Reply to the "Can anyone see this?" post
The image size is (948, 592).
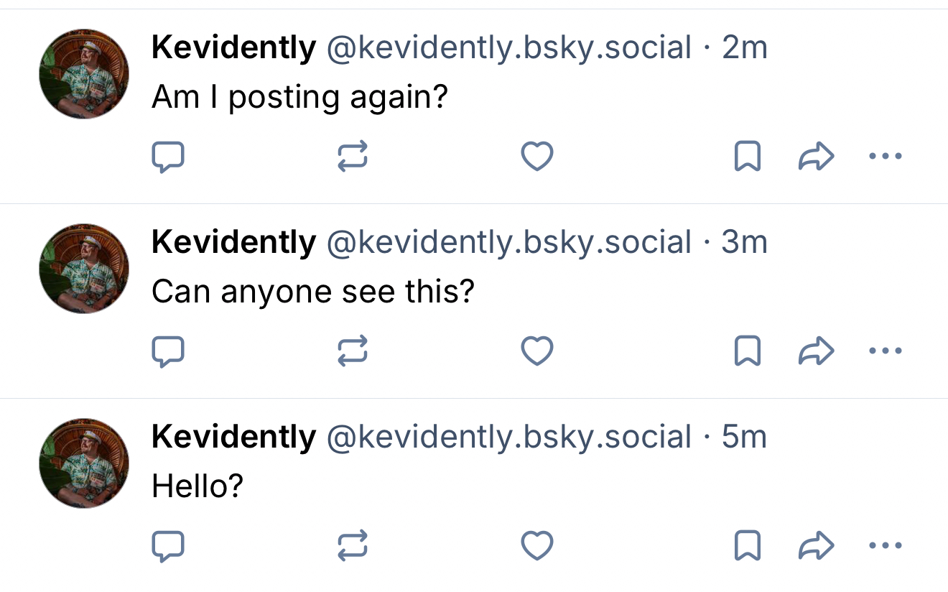(168, 351)
